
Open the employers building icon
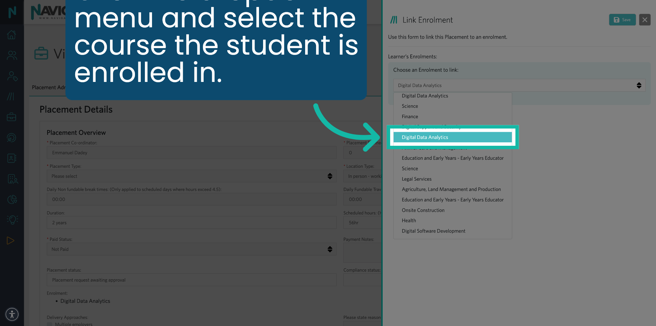(12, 179)
